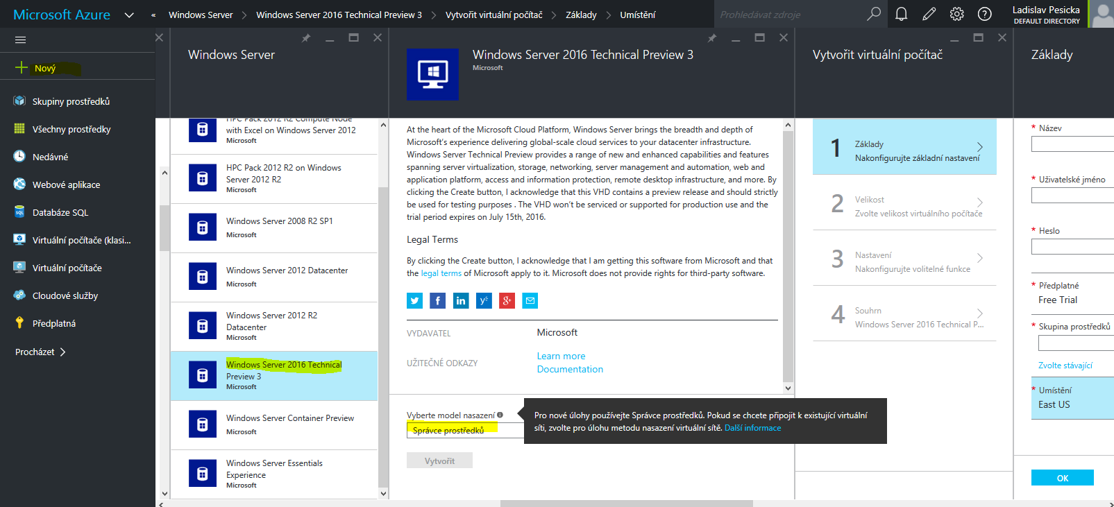The width and height of the screenshot is (1114, 507).
Task: Go to Windows Server 2016 Technical Preview 3 breadcrumb
Action: pyautogui.click(x=339, y=15)
